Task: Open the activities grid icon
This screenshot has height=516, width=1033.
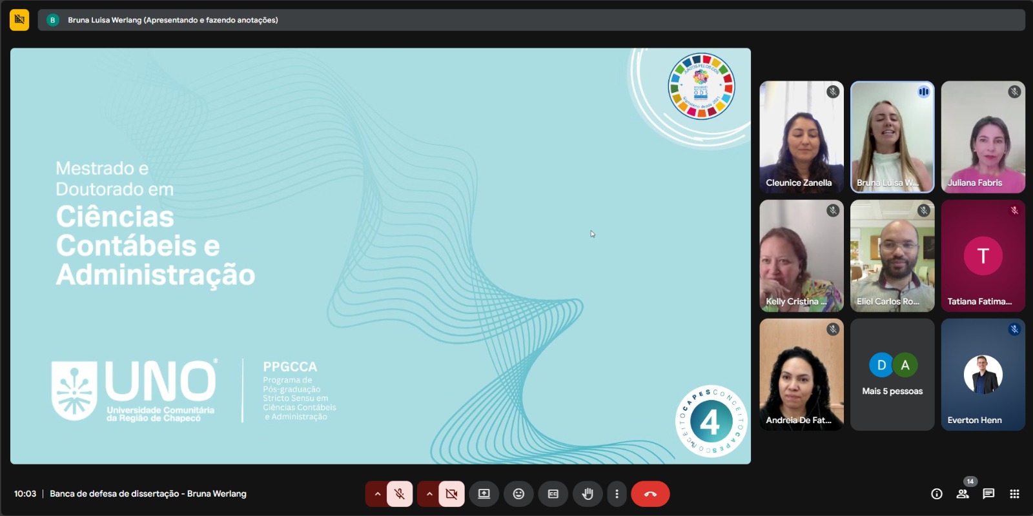Action: coord(1014,494)
